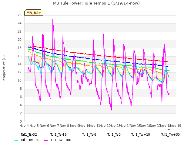Viewport: 194px width, 146px height.
Task: Click the yellow Tul1_Tw+10 legend swatch
Action: tap(127, 135)
